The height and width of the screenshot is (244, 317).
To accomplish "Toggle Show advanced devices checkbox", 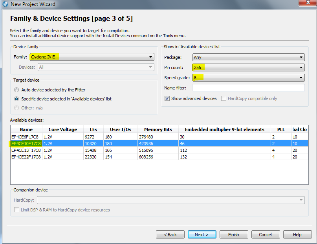I will click(x=167, y=98).
